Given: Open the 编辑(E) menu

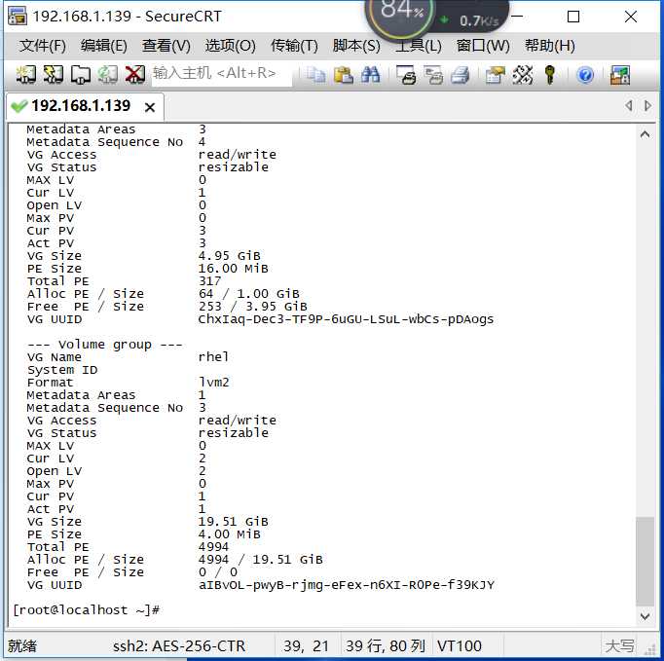Looking at the screenshot, I should pos(104,46).
